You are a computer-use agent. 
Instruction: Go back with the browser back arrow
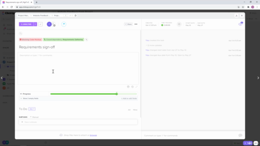(3, 7)
